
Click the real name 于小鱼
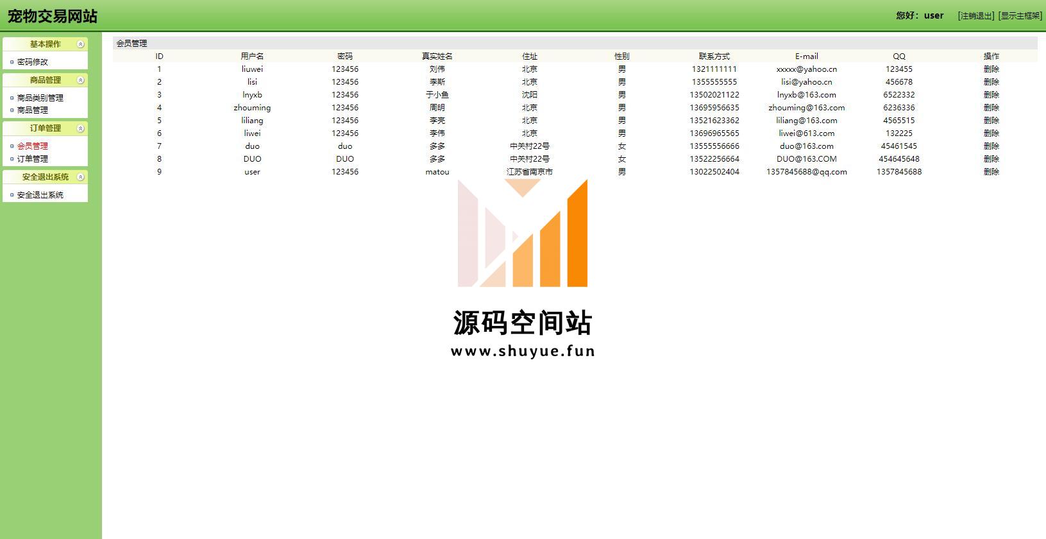(x=437, y=95)
